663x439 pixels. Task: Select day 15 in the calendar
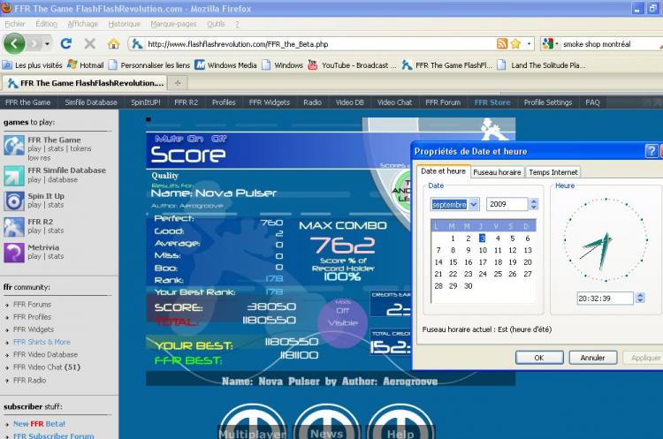click(x=453, y=262)
